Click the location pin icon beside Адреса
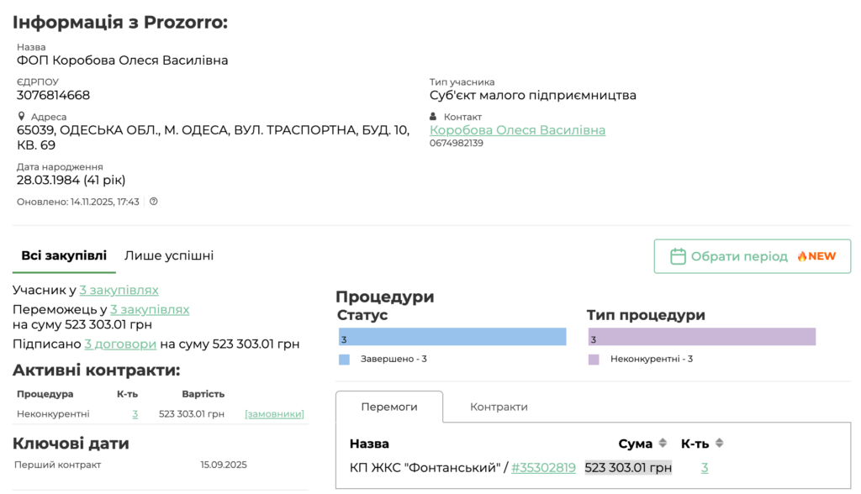The height and width of the screenshot is (494, 861). coord(22,117)
